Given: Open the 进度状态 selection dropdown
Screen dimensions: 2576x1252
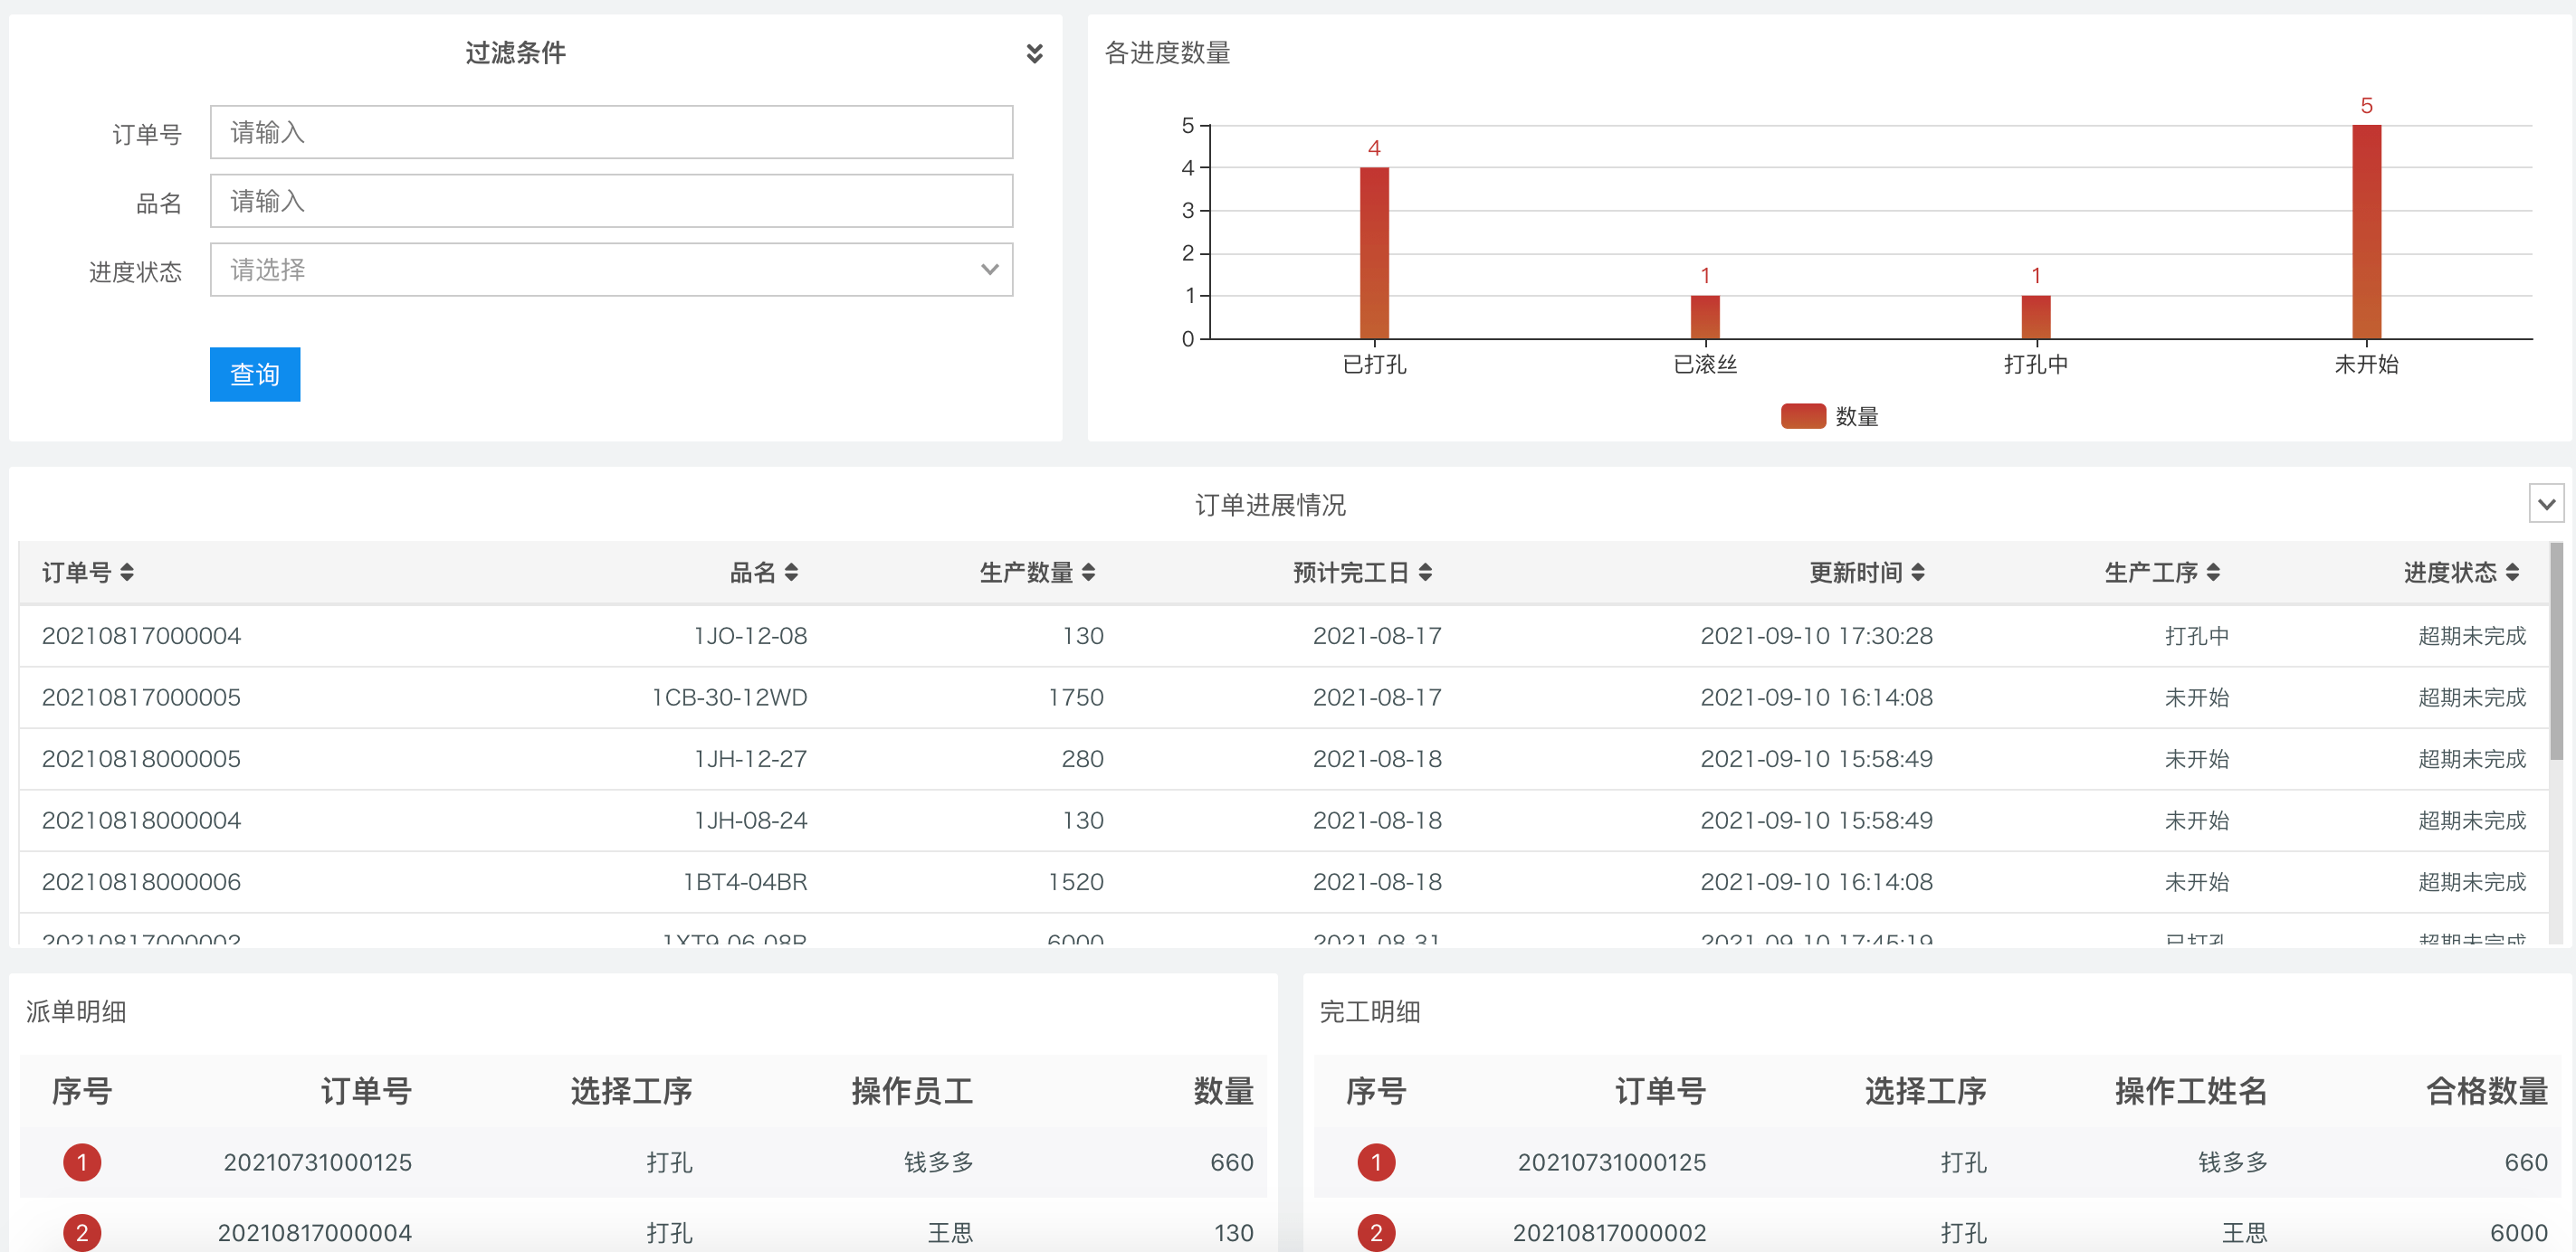Looking at the screenshot, I should click(611, 270).
